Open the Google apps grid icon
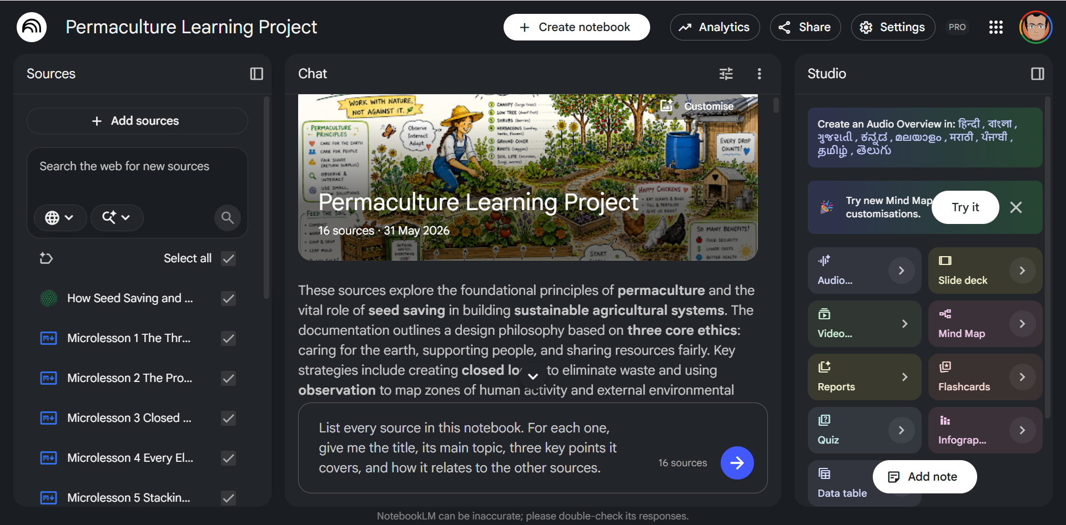Image resolution: width=1066 pixels, height=525 pixels. tap(996, 27)
